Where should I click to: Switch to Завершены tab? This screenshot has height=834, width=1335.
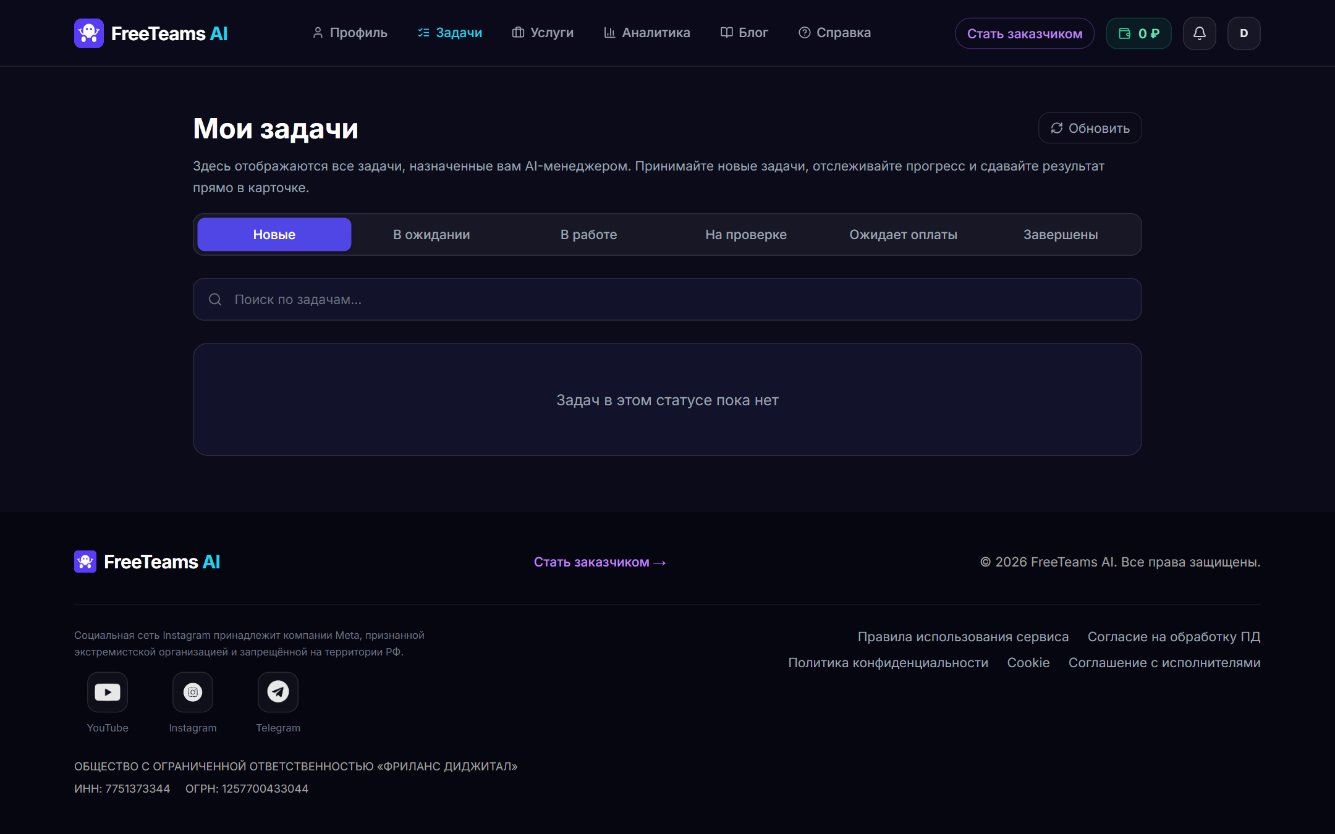[1061, 235]
